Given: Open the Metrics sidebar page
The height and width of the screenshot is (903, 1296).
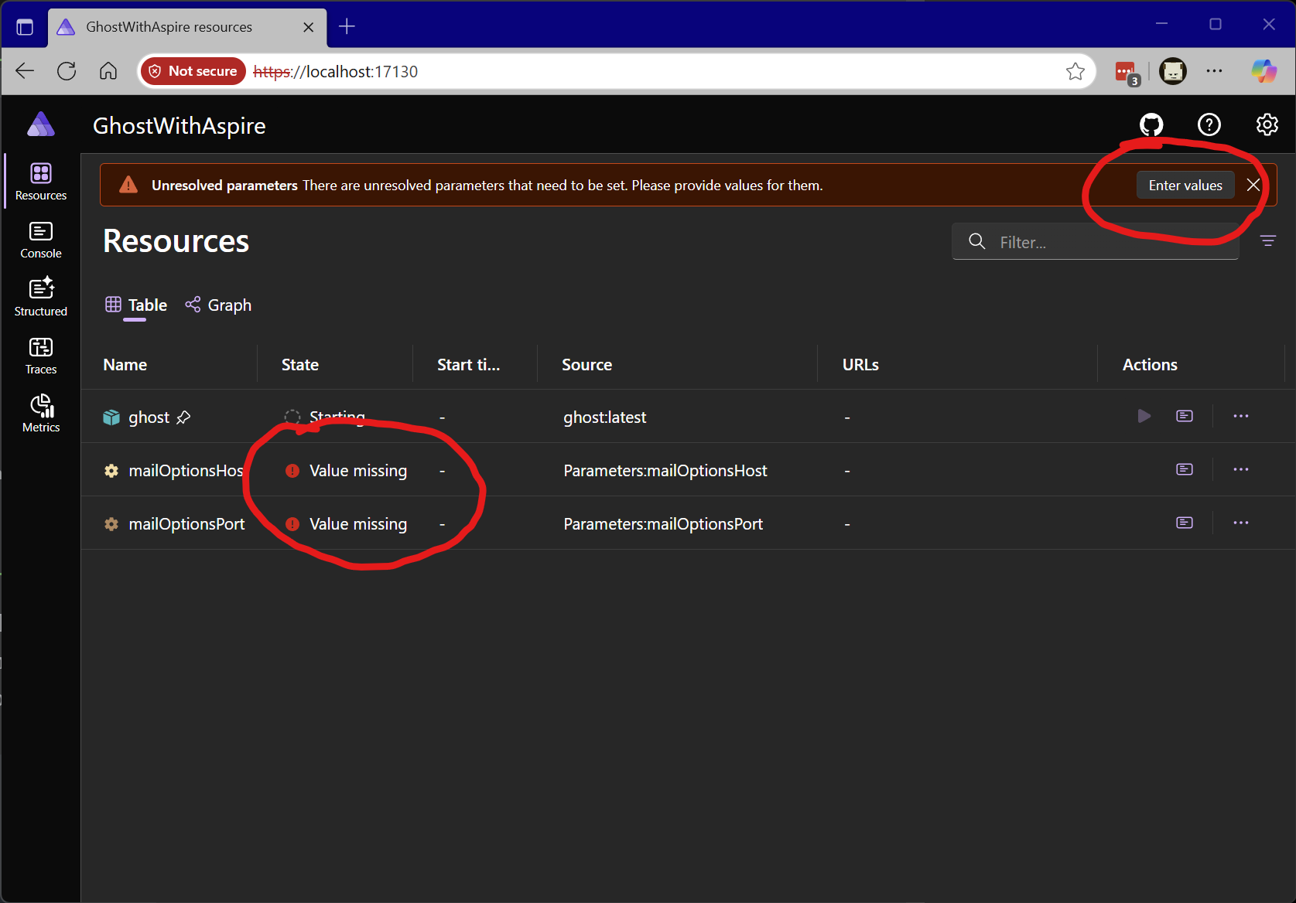Looking at the screenshot, I should 41,414.
